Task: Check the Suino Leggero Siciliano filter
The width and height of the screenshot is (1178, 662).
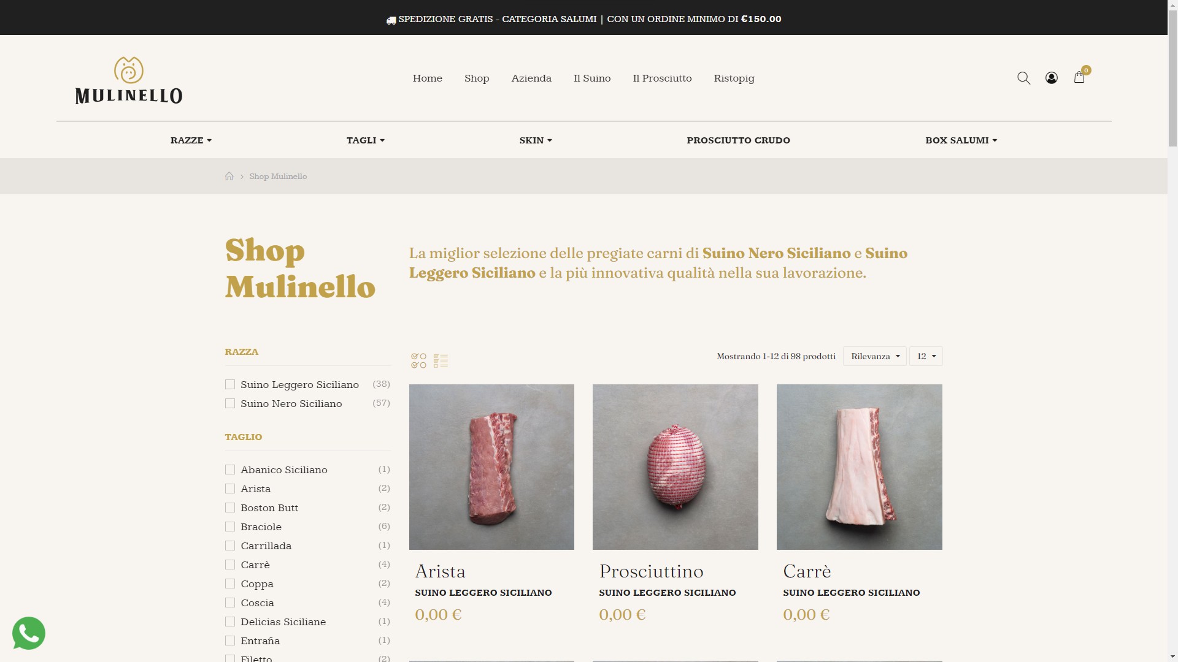Action: (230, 384)
